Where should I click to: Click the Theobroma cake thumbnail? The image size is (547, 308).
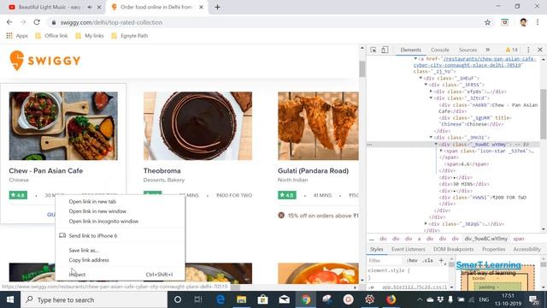(197, 126)
